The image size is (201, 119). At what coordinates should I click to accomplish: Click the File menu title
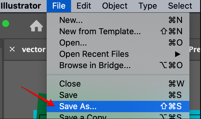pos(59,6)
